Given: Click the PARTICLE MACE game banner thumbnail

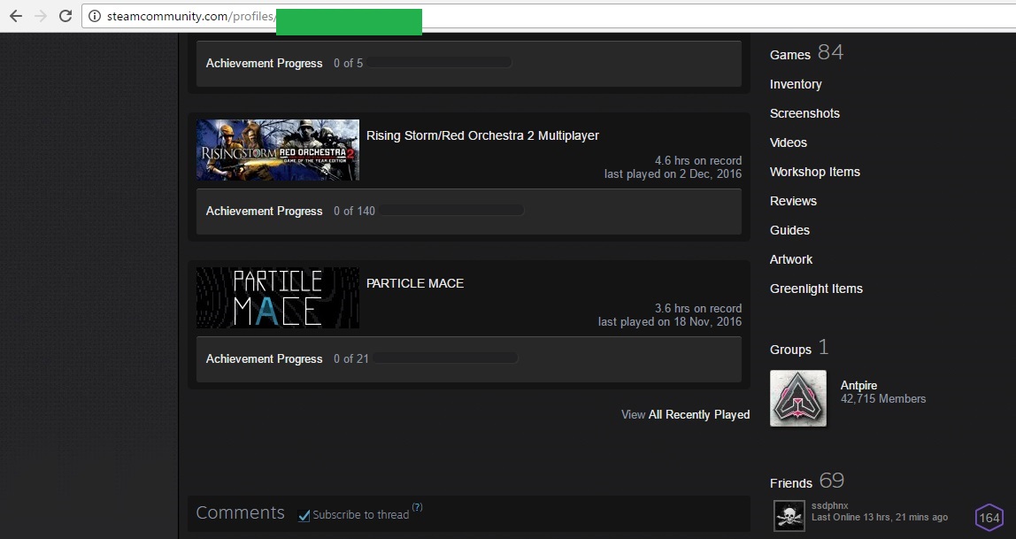Looking at the screenshot, I should tap(277, 297).
